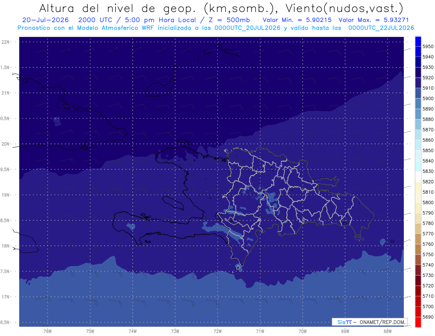
Task: Click the '5930' legend value
Action: point(428,67)
